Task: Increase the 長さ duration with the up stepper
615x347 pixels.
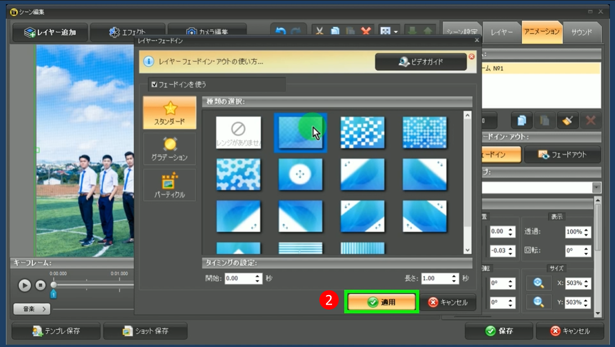Action: [454, 276]
